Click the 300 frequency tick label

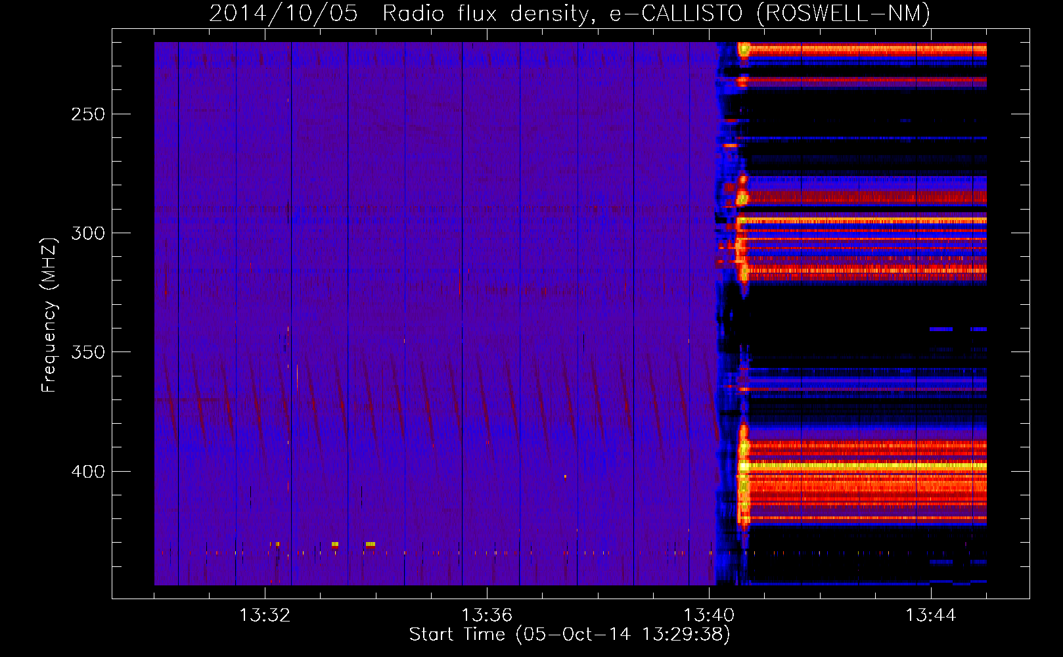(88, 233)
